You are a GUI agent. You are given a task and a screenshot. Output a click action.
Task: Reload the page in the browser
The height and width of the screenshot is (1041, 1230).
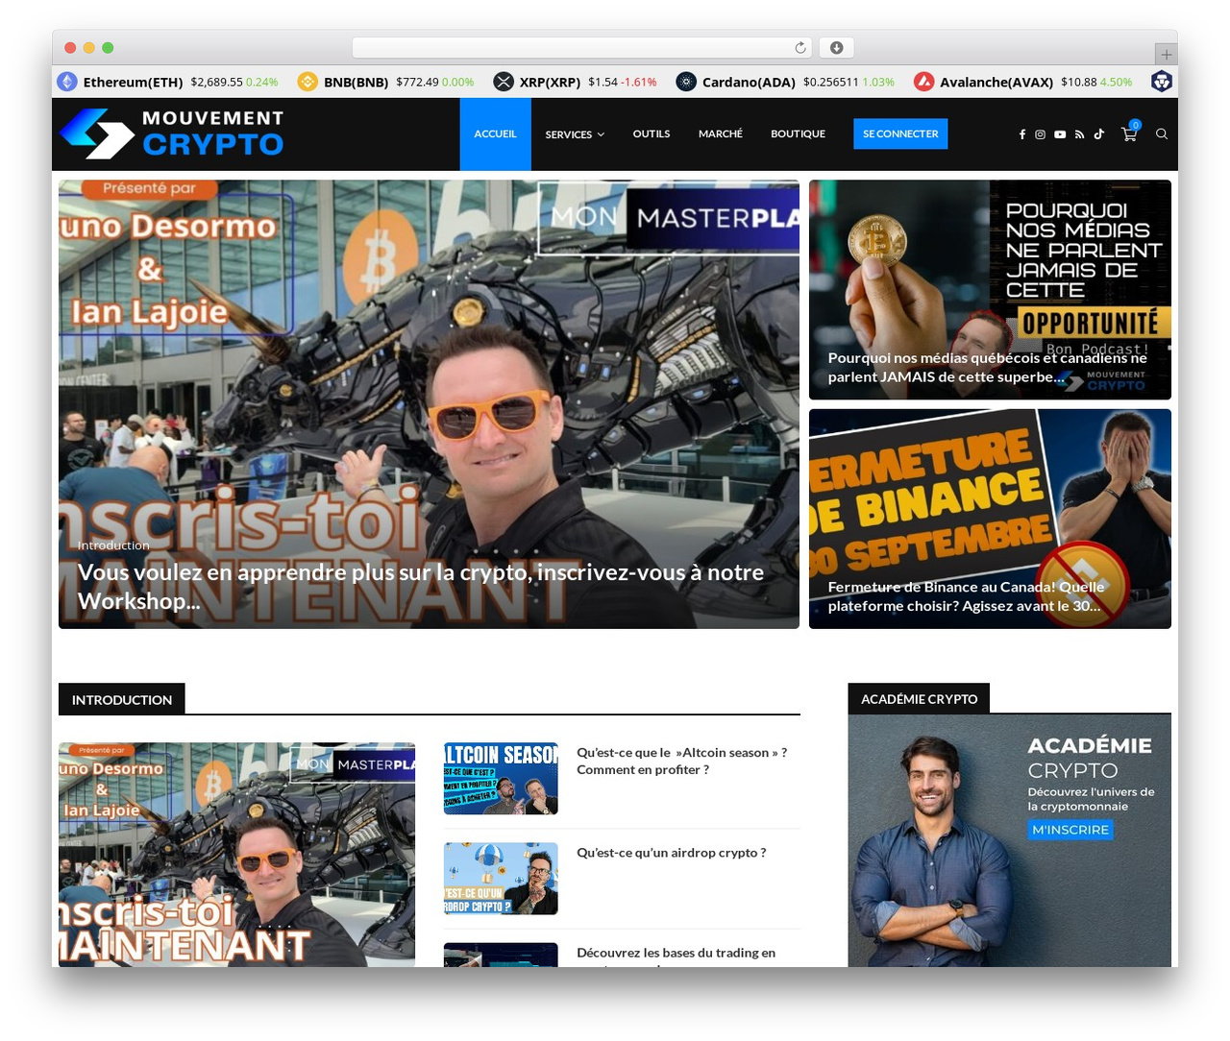800,48
